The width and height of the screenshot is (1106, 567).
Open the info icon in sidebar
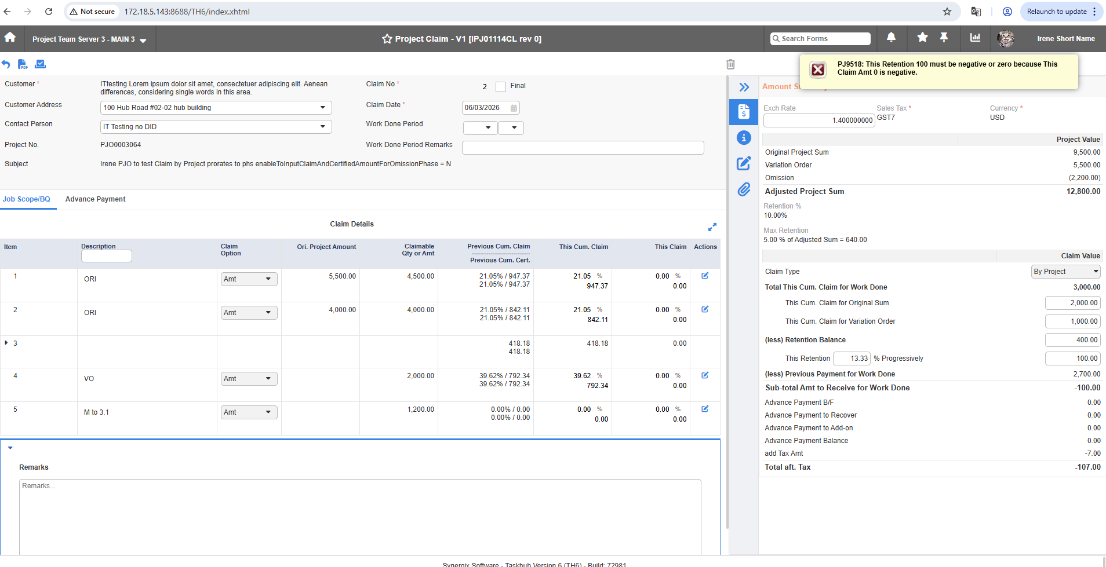(744, 138)
